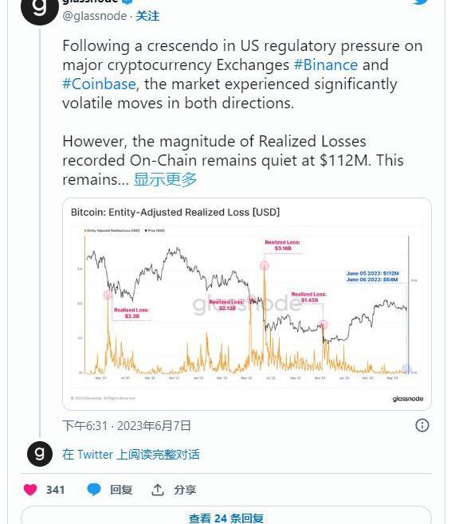This screenshot has height=524, width=451.
Task: Open the tweet info circle icon
Action: tap(422, 425)
